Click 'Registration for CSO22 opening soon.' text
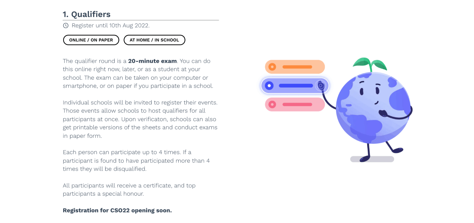 (x=117, y=211)
